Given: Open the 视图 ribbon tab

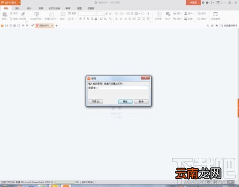Looking at the screenshot, I should 79,8.
